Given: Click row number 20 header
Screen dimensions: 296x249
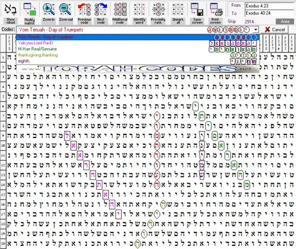Looking at the screenshot, I should click(3, 244).
